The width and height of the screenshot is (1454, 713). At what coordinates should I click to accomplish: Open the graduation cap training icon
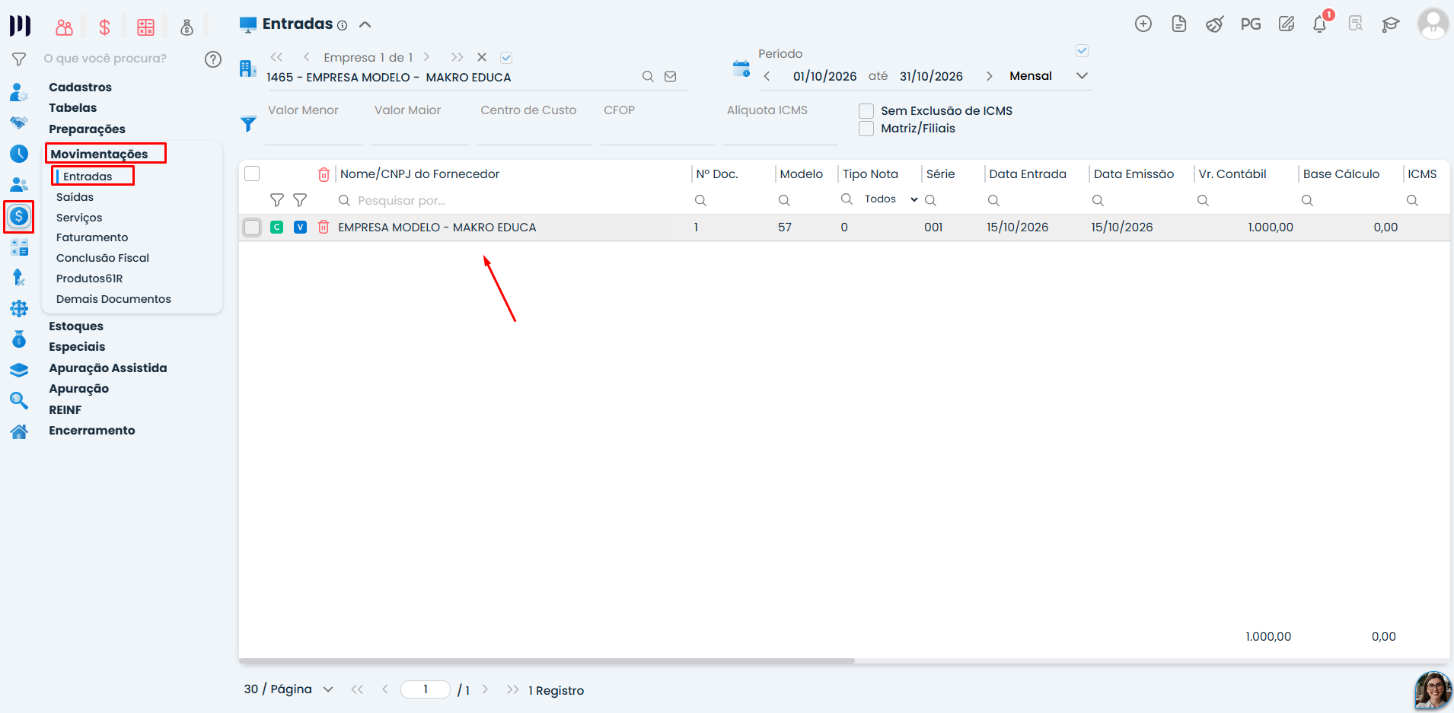[1391, 24]
